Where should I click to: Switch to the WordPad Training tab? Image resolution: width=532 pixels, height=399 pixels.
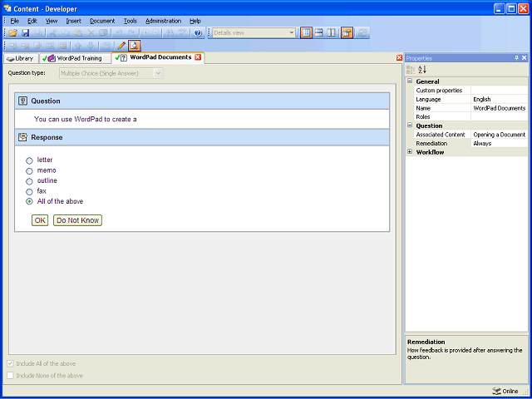point(75,58)
